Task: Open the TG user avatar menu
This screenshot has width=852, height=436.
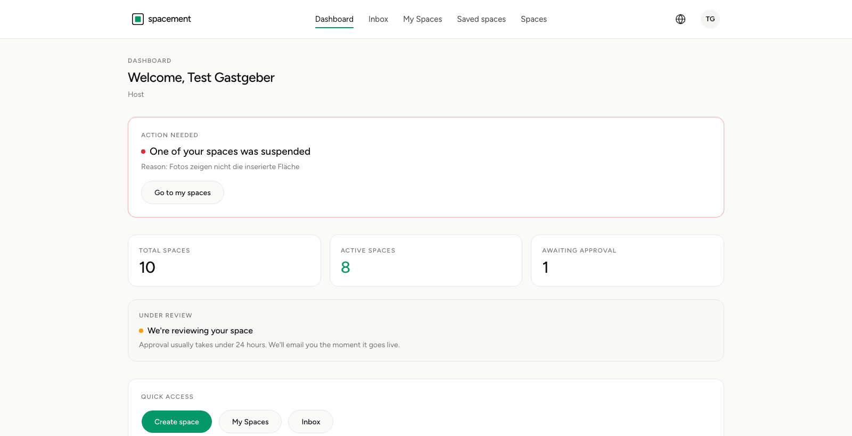Action: coord(710,19)
